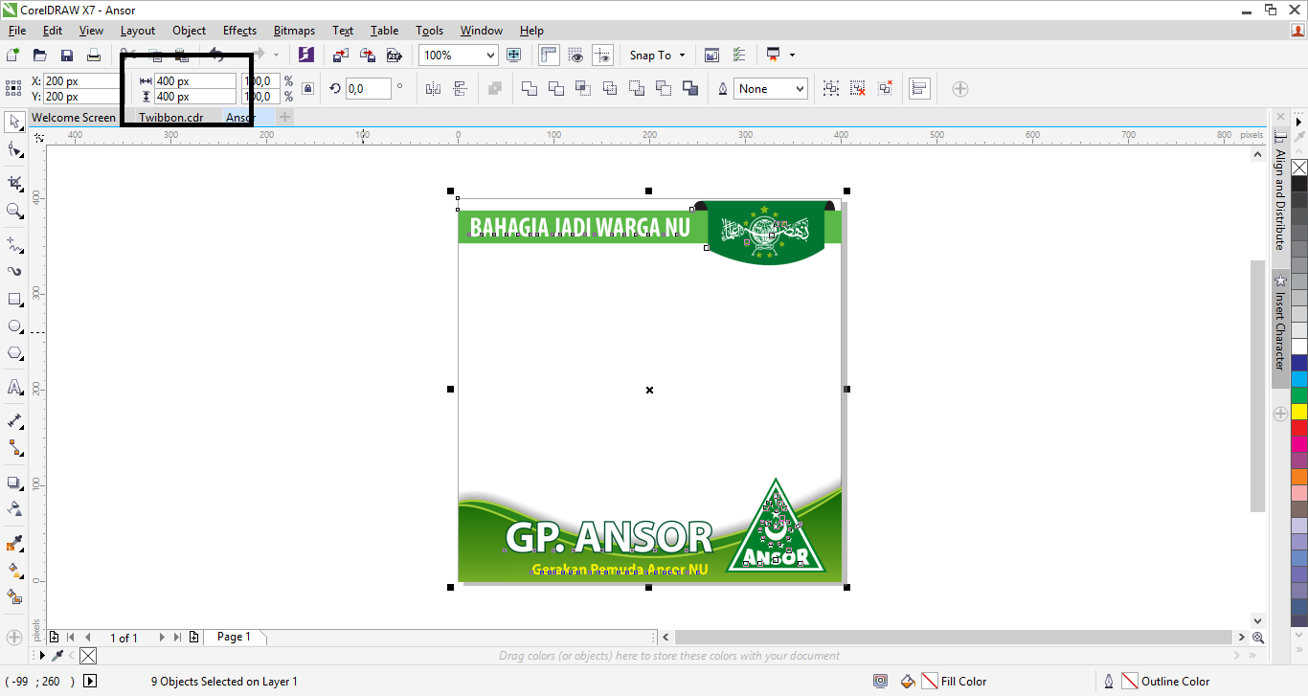1308x696 pixels.
Task: Click the Import icon
Action: [x=341, y=56]
